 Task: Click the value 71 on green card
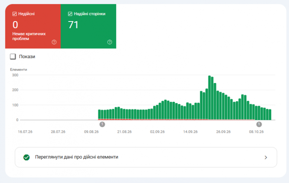pos(73,25)
